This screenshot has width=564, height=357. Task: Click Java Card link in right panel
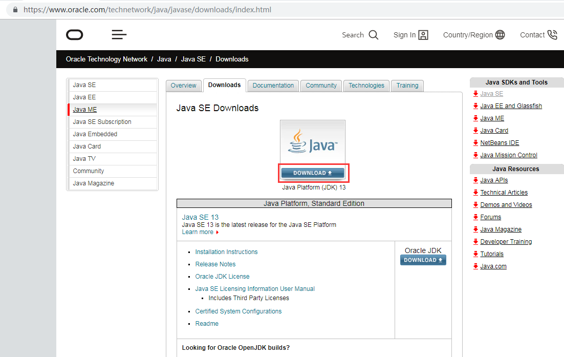494,130
